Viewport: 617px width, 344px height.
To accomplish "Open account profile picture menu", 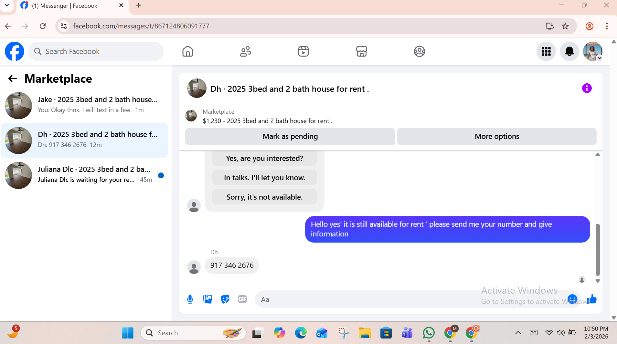I will click(593, 51).
